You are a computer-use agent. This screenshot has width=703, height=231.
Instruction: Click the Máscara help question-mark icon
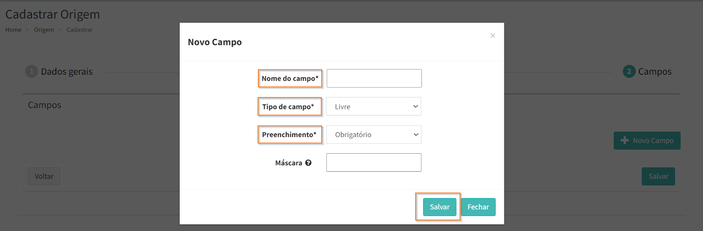coord(308,163)
